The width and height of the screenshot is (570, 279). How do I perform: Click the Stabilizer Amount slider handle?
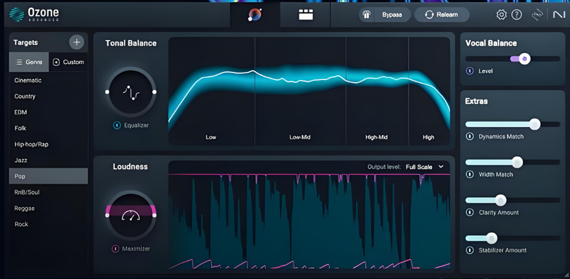point(491,238)
